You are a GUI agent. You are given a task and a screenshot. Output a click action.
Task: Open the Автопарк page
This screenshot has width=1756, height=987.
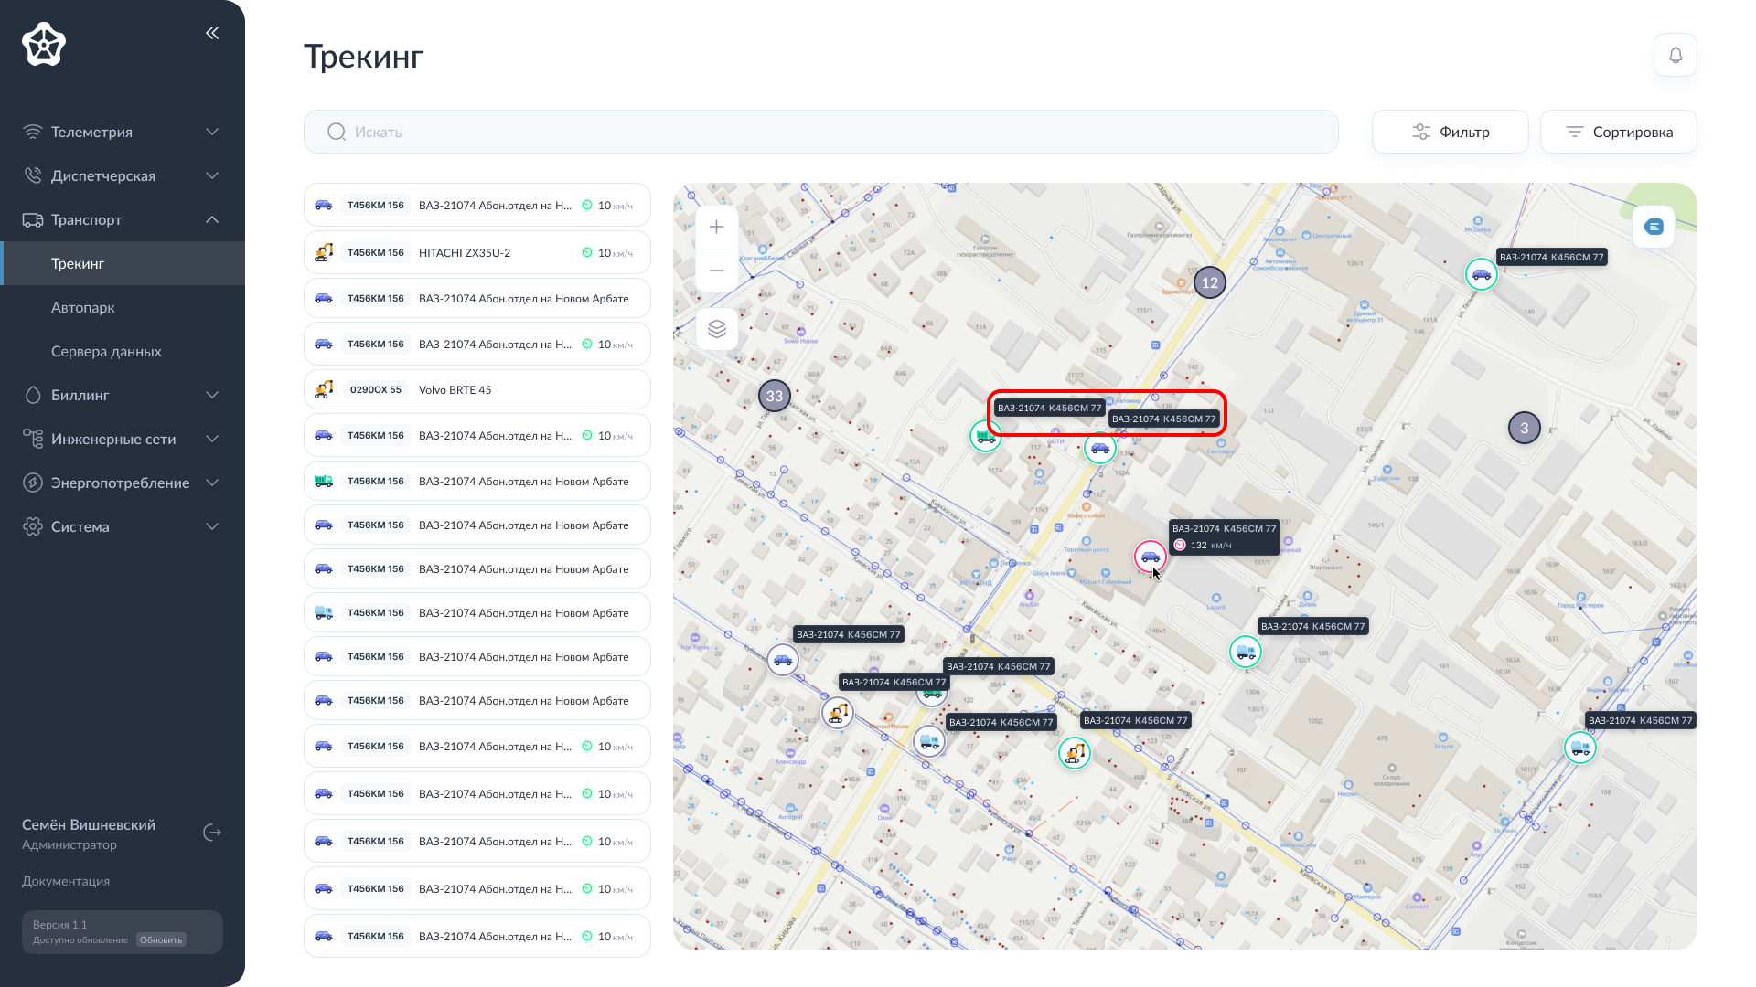click(83, 307)
